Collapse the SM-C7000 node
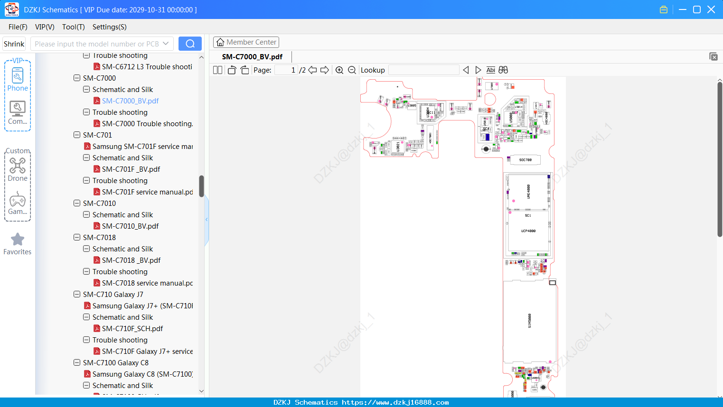Image resolution: width=723 pixels, height=407 pixels. tap(77, 78)
